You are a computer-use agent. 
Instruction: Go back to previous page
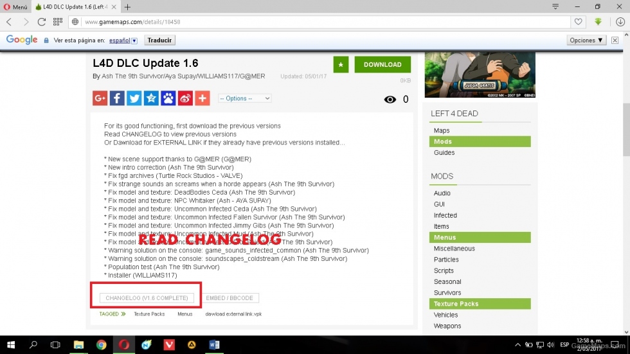(9, 22)
